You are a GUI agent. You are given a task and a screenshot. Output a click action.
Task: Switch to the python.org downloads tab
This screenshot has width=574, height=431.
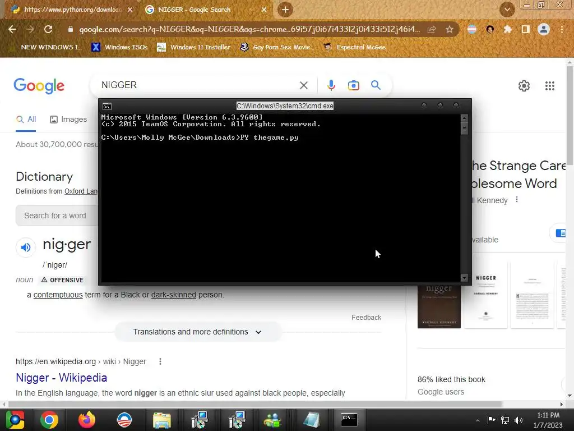(72, 10)
